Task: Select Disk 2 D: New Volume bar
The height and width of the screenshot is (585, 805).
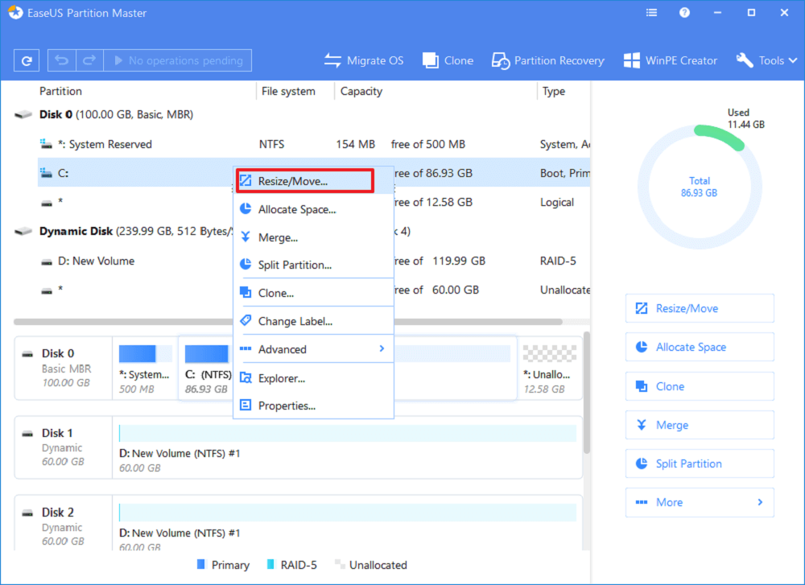Action: click(348, 512)
